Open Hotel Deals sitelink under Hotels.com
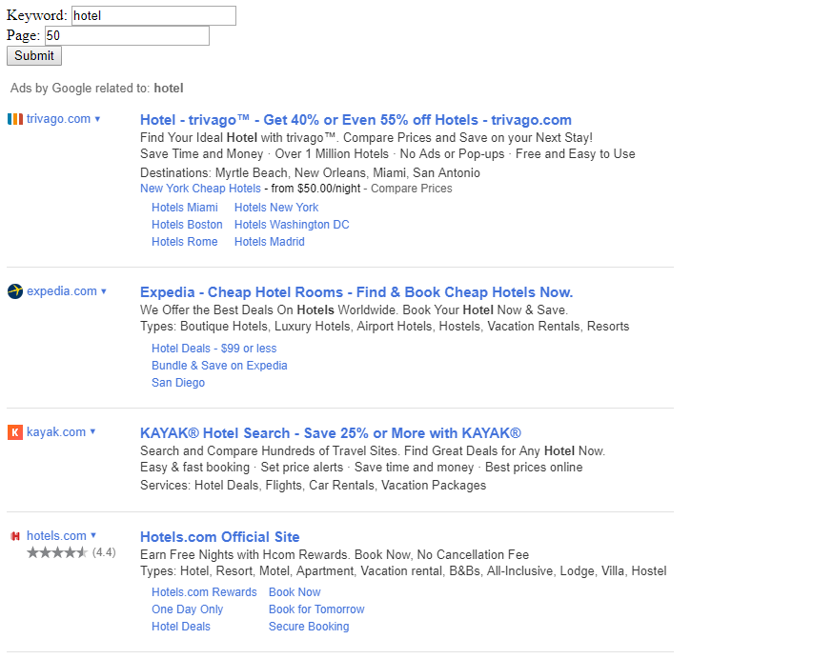 [x=181, y=627]
